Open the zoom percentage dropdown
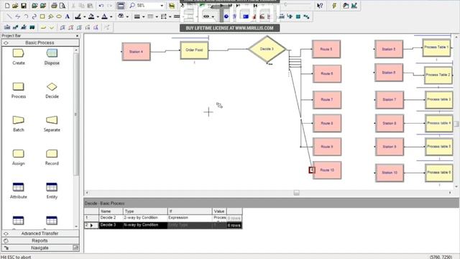The width and height of the screenshot is (460, 259). point(162,6)
